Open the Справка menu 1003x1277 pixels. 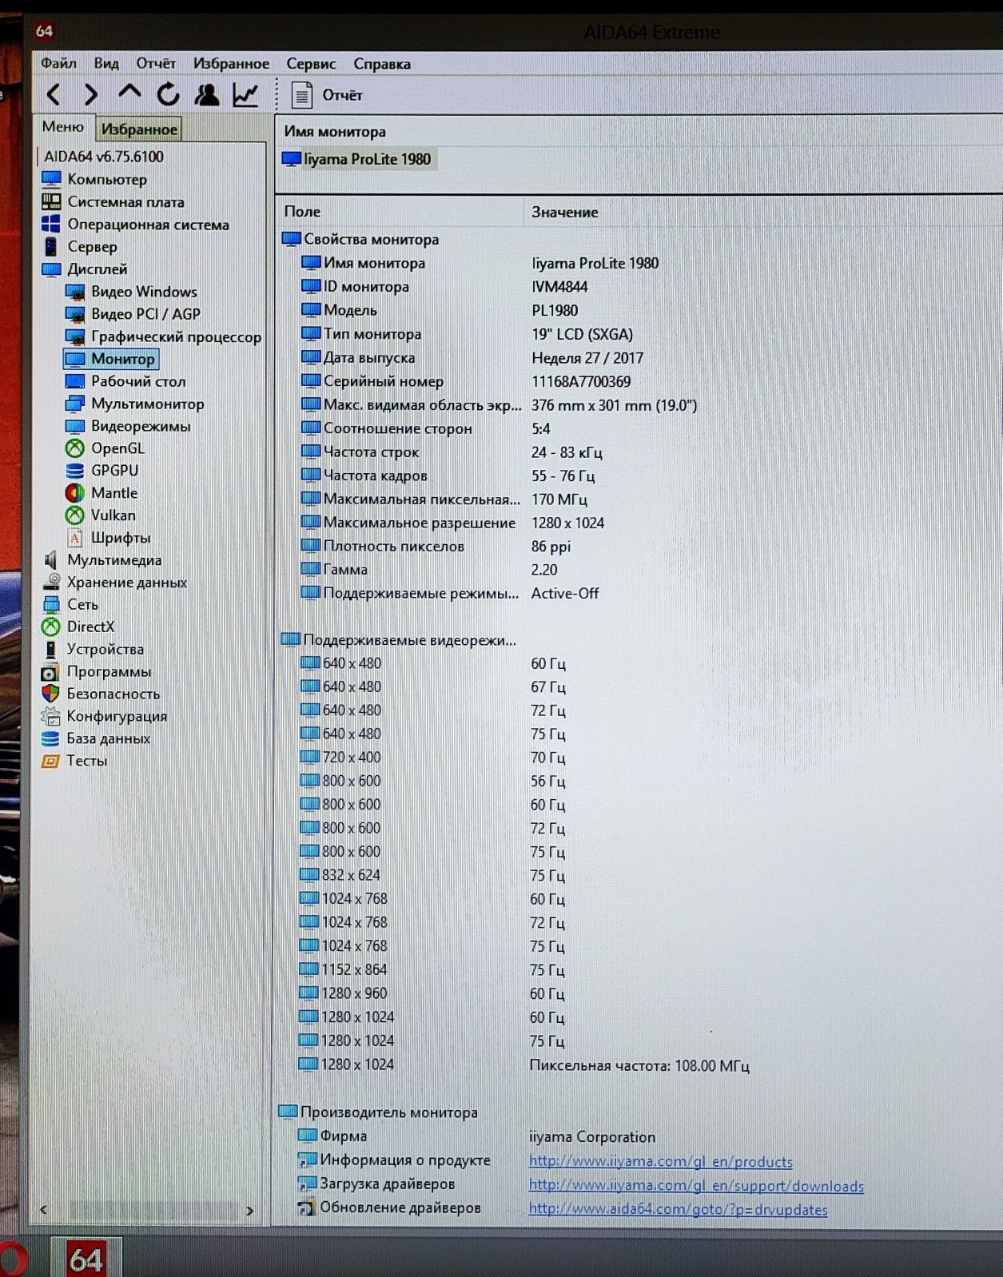coord(382,63)
